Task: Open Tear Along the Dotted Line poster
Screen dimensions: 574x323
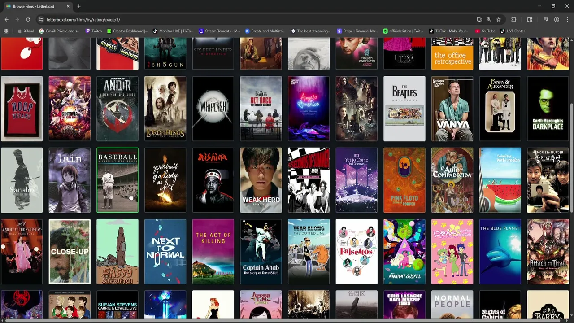Action: click(309, 252)
